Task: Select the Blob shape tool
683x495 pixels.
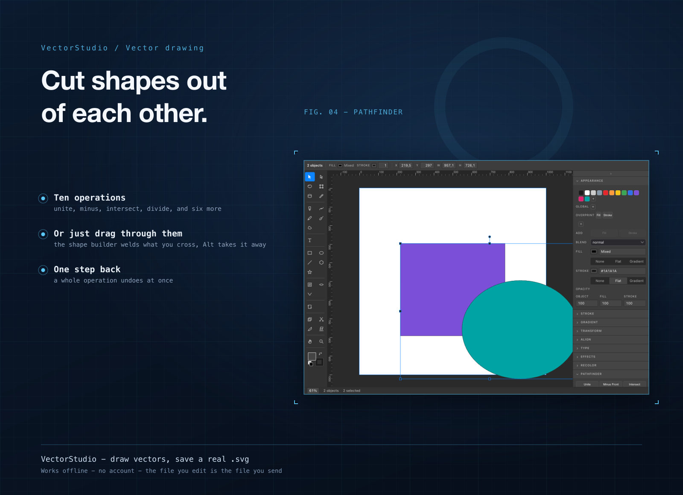Action: pyautogui.click(x=309, y=228)
